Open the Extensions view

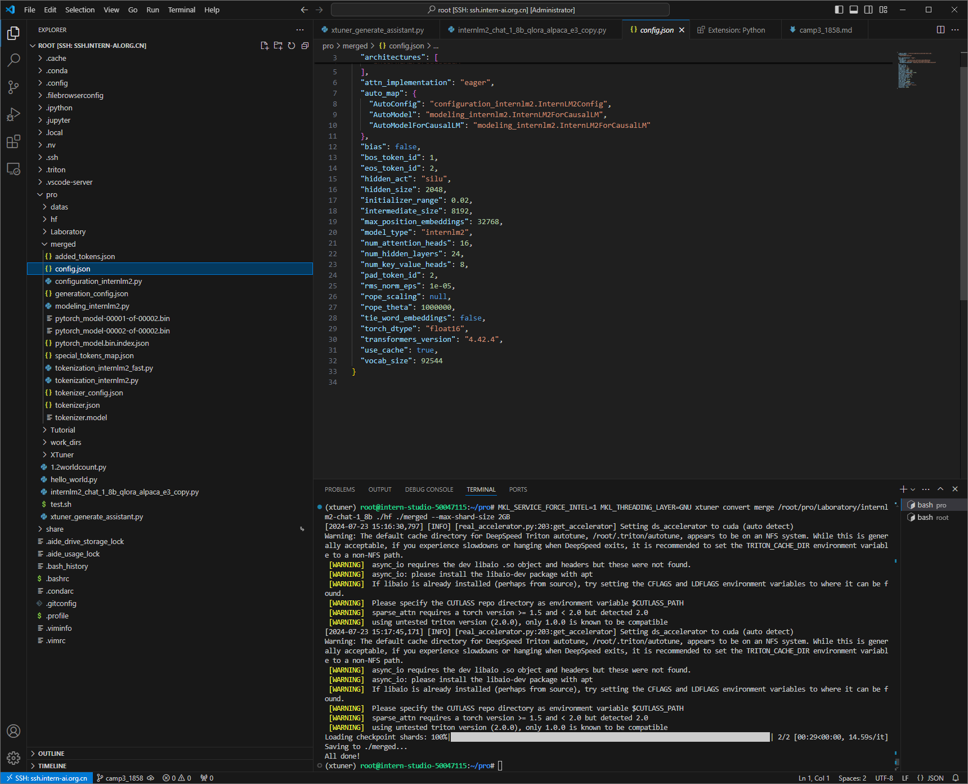(14, 141)
